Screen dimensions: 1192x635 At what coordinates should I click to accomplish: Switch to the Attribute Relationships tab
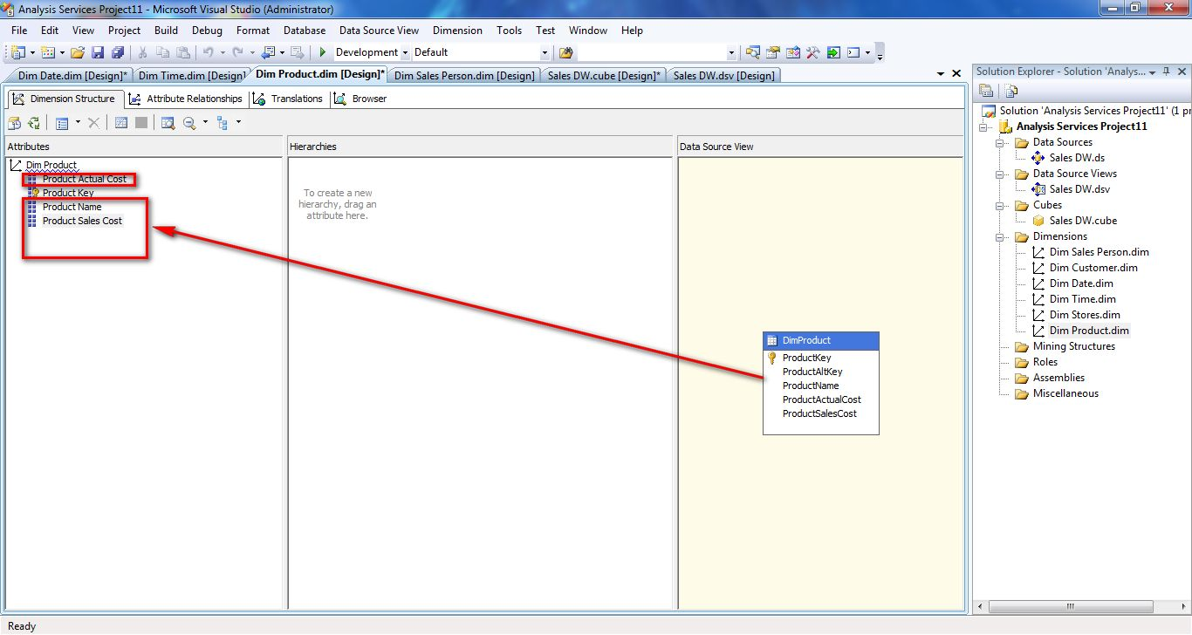[186, 99]
